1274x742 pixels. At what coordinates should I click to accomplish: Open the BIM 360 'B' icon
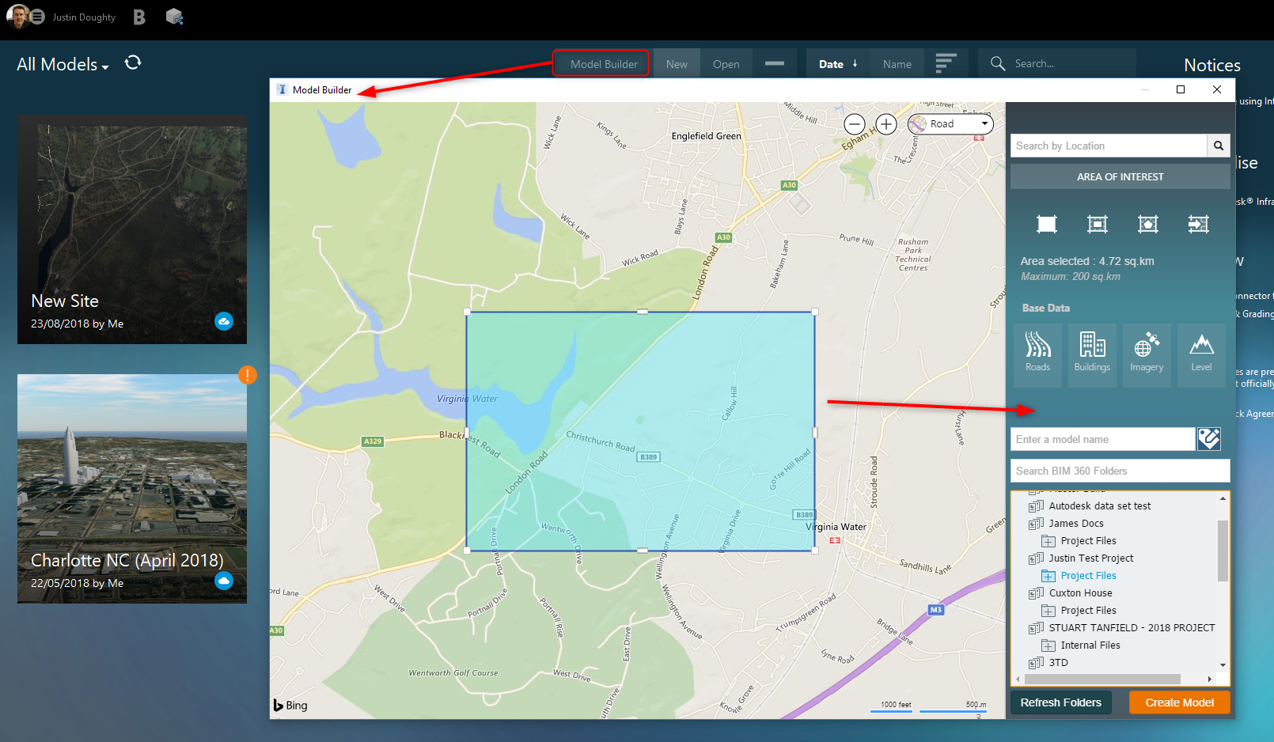pyautogui.click(x=139, y=17)
